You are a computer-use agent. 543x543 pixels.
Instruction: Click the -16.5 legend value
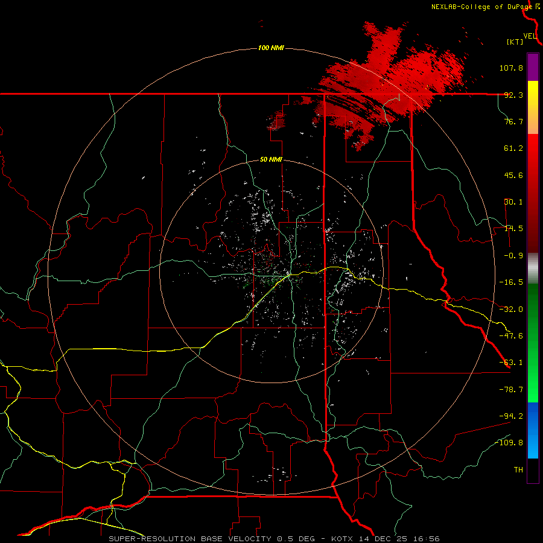(x=511, y=282)
